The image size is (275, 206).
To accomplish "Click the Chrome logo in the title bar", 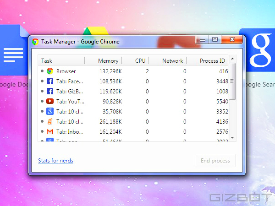I will click(x=35, y=42).
